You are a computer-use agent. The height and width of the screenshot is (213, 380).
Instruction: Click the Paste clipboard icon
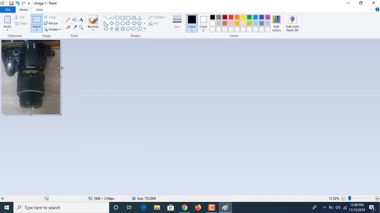7,20
